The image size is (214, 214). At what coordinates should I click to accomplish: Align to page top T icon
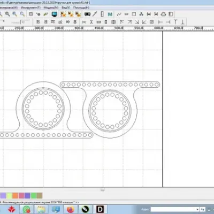175,22
